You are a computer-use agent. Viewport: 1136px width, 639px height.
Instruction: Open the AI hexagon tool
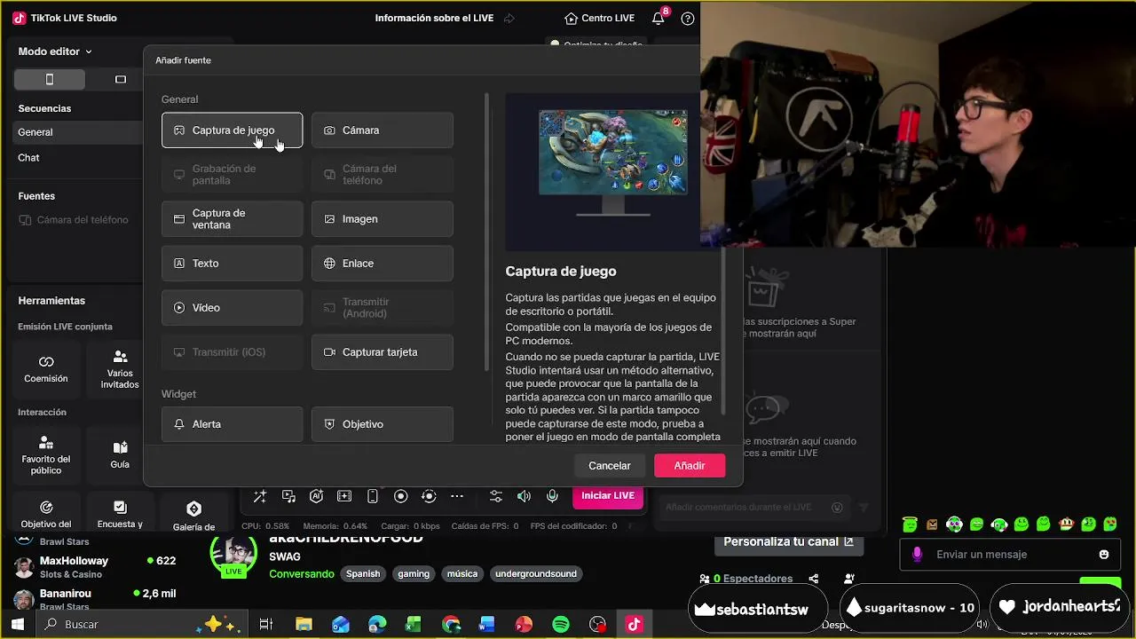316,496
